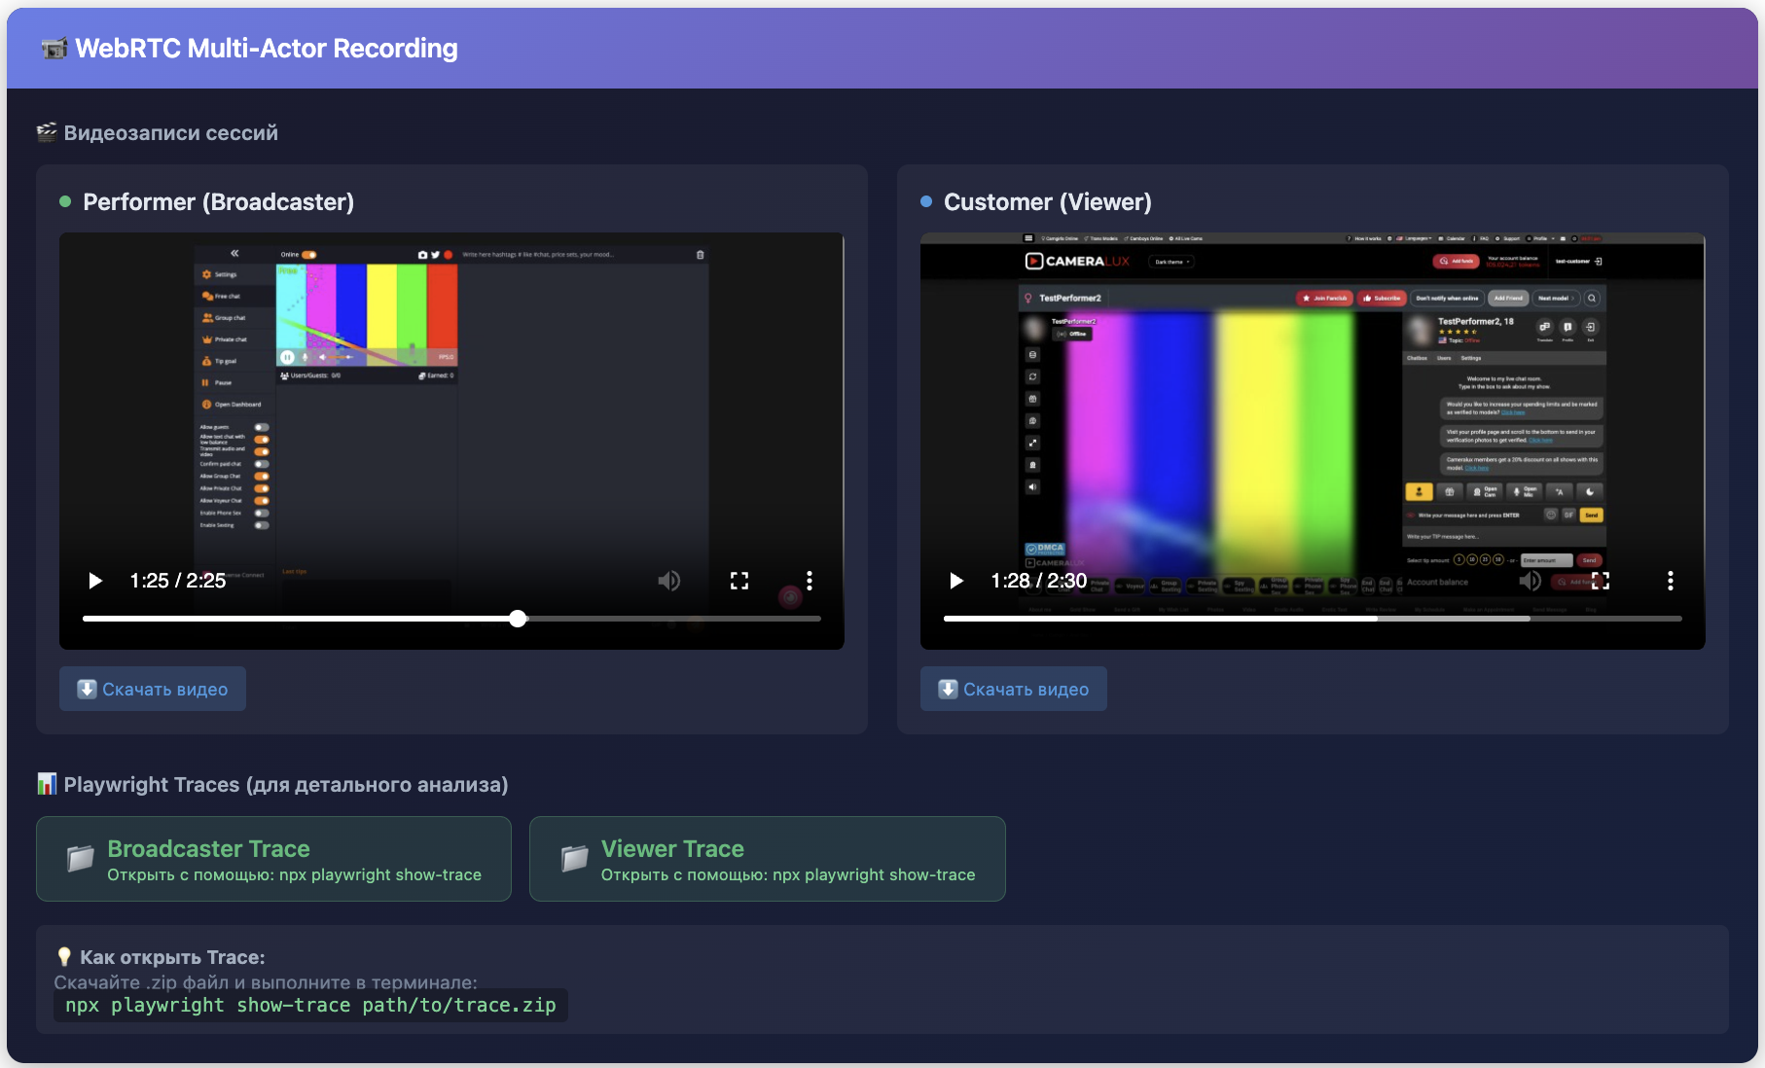Click the Group chat icon
This screenshot has width=1765, height=1068.
click(206, 317)
